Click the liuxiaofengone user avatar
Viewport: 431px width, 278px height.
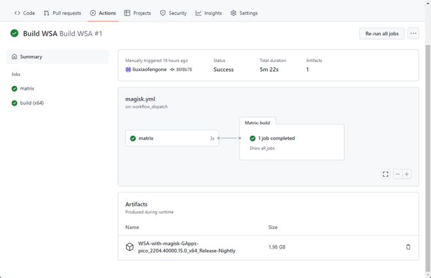pos(128,69)
